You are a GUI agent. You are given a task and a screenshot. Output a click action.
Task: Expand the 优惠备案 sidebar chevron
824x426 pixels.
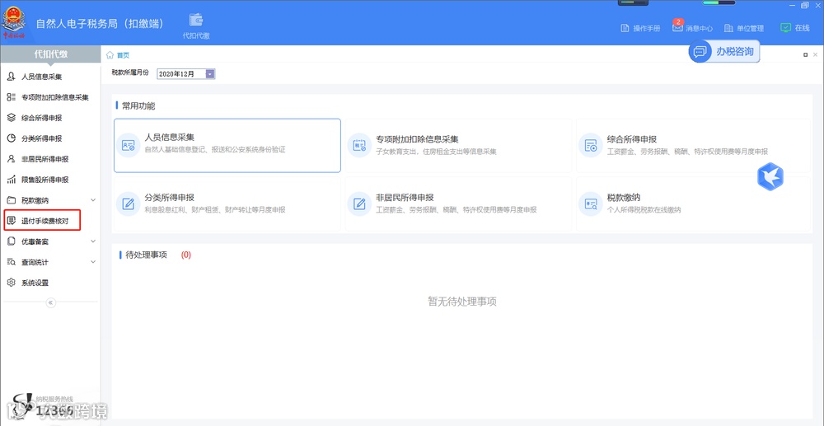[93, 241]
